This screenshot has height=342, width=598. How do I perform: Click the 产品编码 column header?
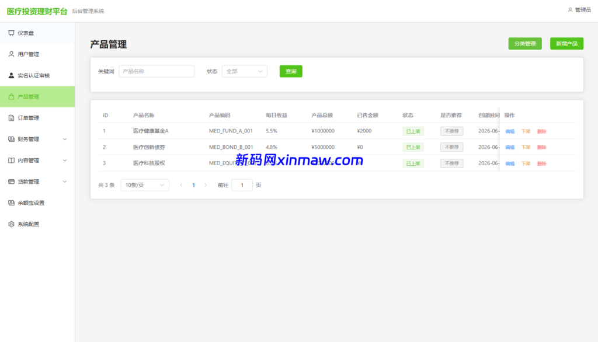[x=220, y=115]
